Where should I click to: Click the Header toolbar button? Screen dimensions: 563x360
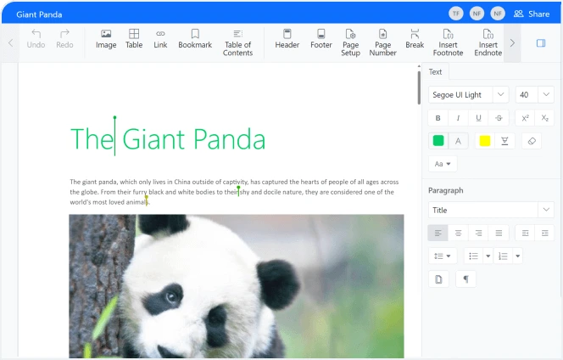coord(287,39)
